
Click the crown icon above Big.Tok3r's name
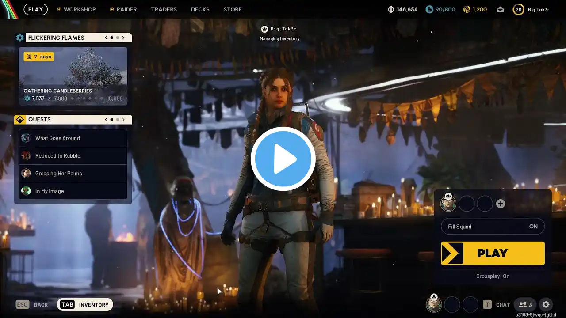coord(264,29)
